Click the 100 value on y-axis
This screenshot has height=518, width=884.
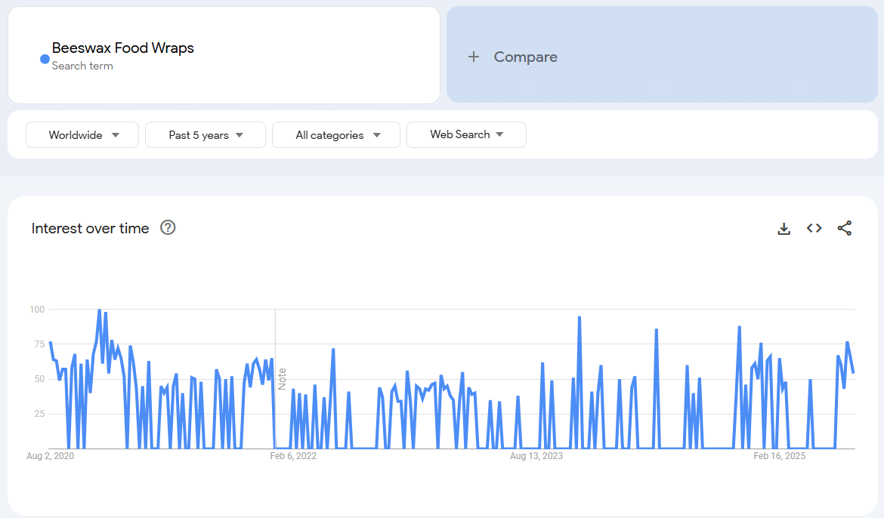pyautogui.click(x=37, y=310)
